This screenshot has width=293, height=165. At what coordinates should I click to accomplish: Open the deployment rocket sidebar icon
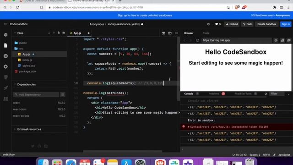(5, 88)
